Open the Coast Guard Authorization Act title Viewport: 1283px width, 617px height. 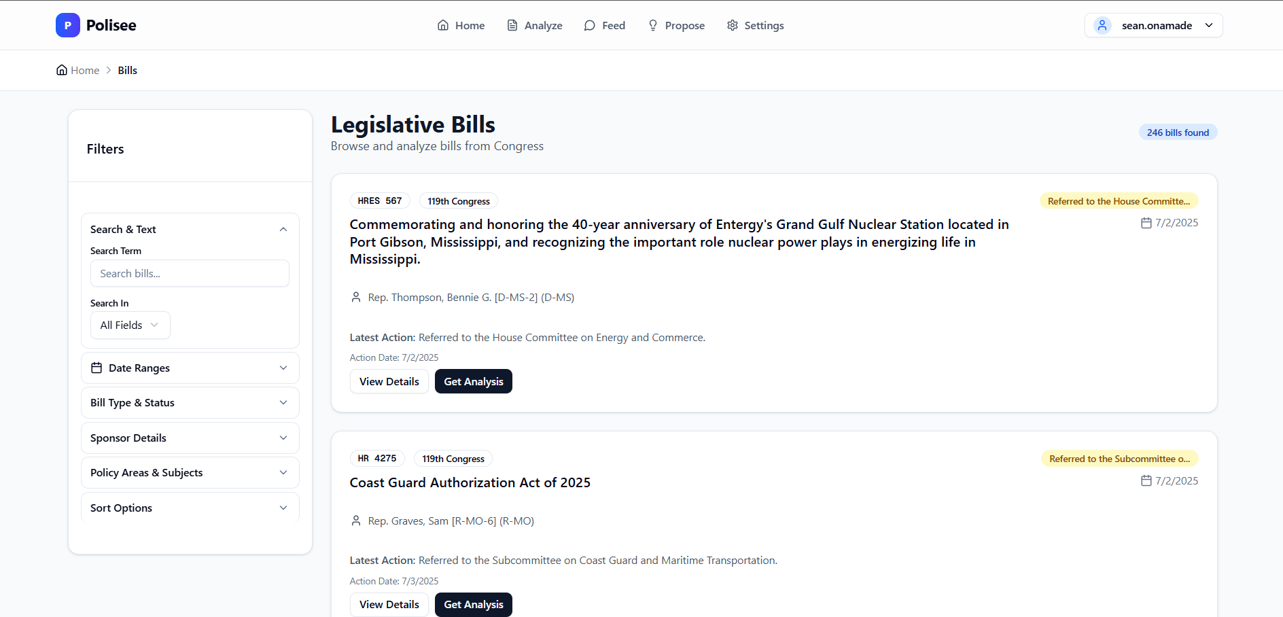470,482
